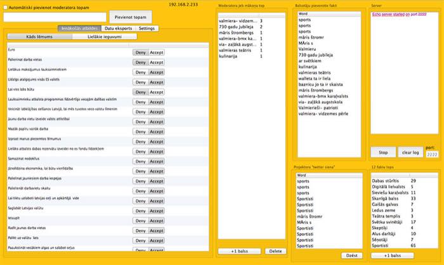
Task: Select 730 gadu jubileja in moderator top
Action: pos(251,27)
